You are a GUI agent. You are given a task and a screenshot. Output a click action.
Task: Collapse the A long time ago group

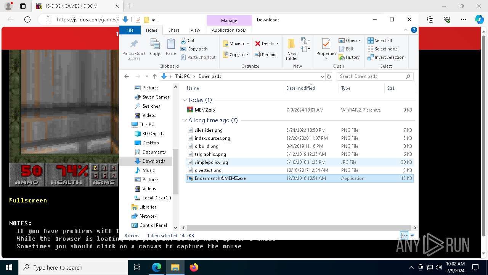(185, 120)
